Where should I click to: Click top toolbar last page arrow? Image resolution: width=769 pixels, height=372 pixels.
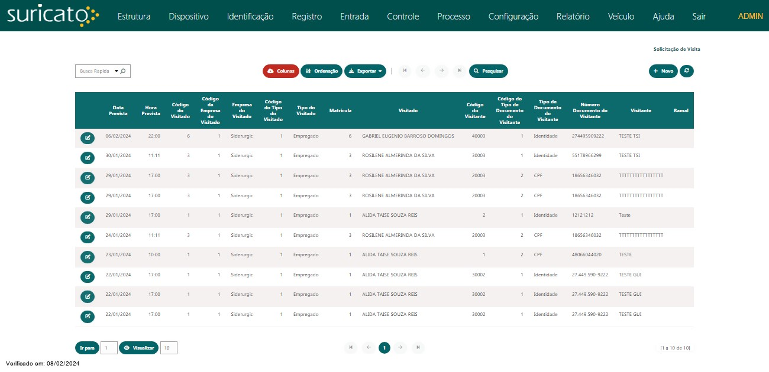[x=460, y=71]
